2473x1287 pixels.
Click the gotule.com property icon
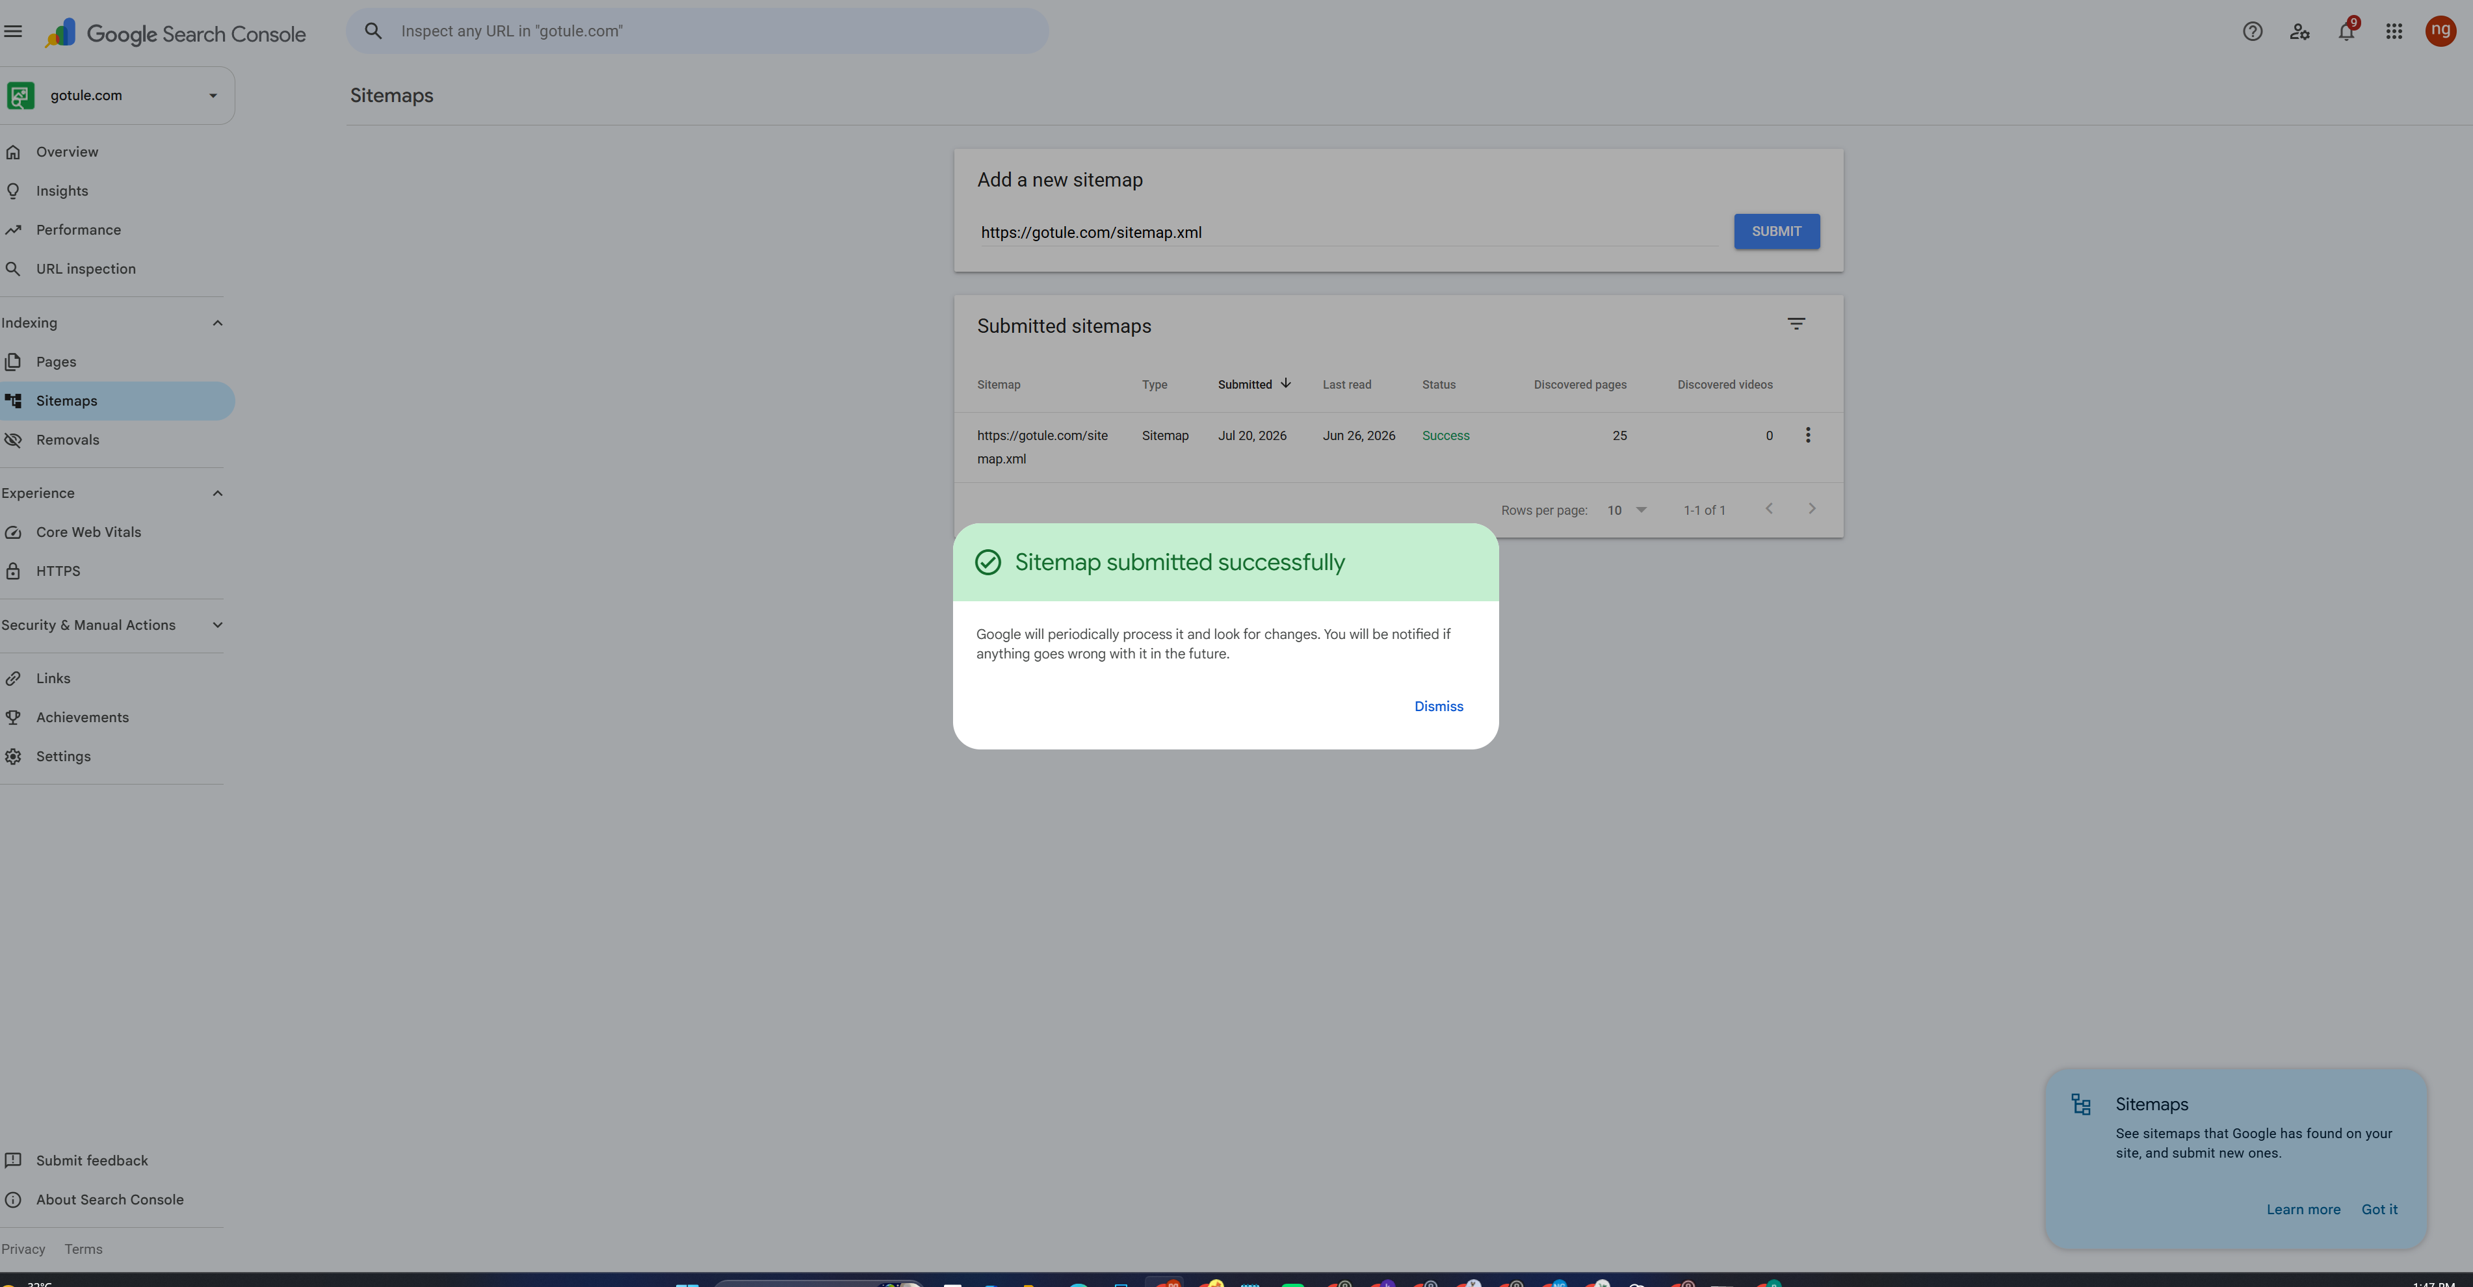pos(21,95)
